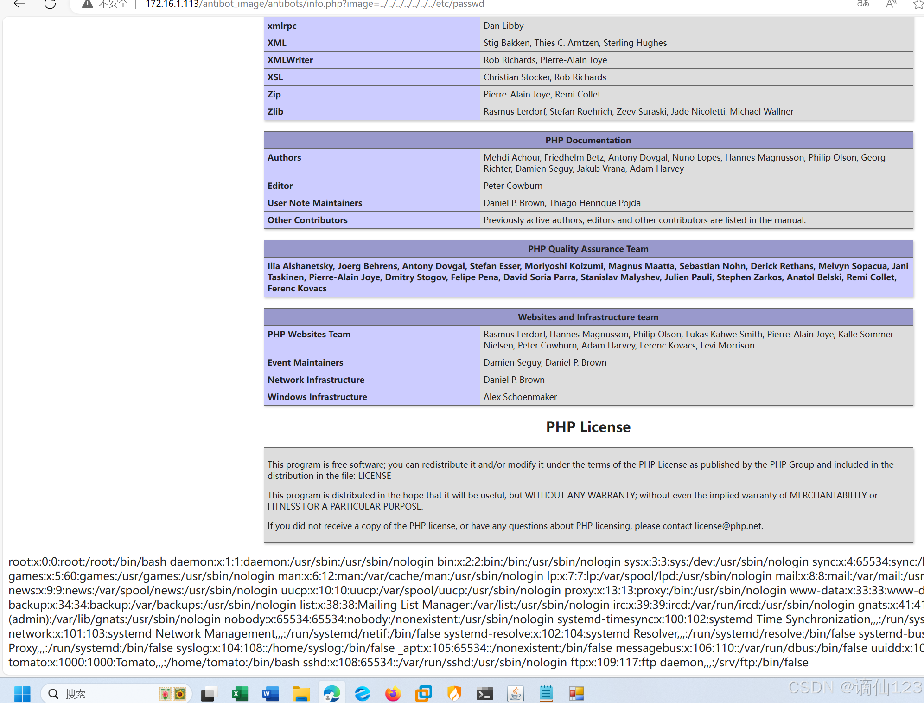Select 'Authors' label in documentation table

pos(284,157)
